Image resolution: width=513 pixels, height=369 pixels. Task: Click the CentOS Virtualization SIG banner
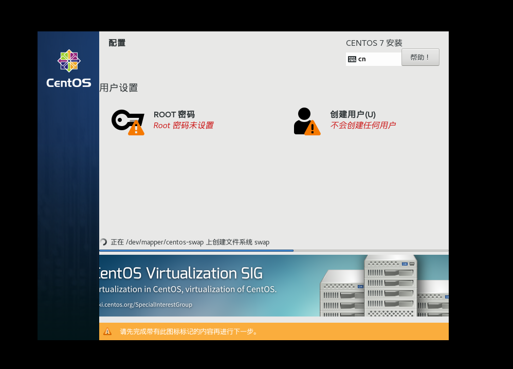(x=274, y=286)
